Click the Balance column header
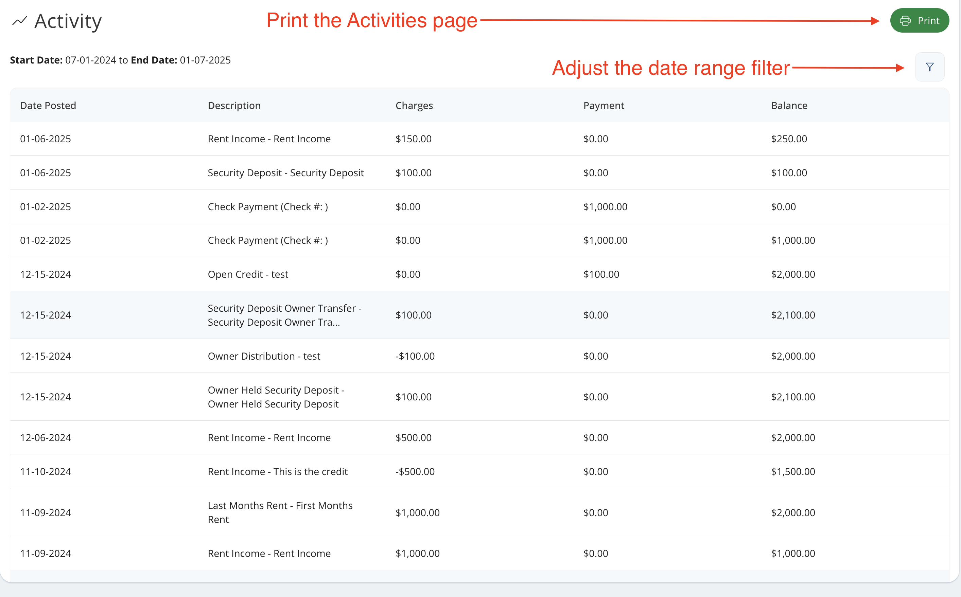The image size is (961, 597). tap(789, 105)
